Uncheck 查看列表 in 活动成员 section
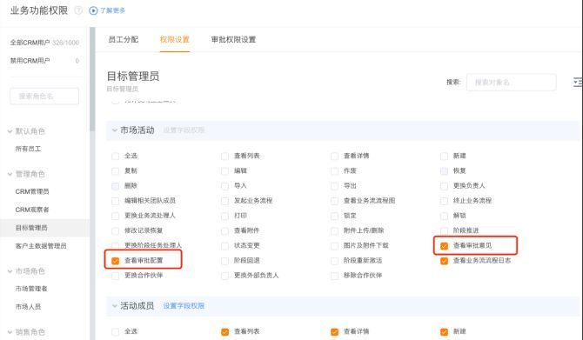583x340 pixels. 225,332
